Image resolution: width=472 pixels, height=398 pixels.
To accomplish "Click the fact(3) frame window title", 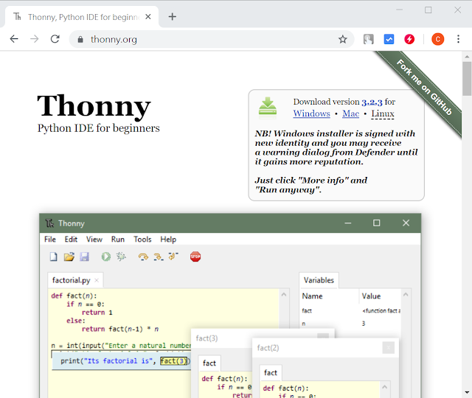I will coord(206,338).
